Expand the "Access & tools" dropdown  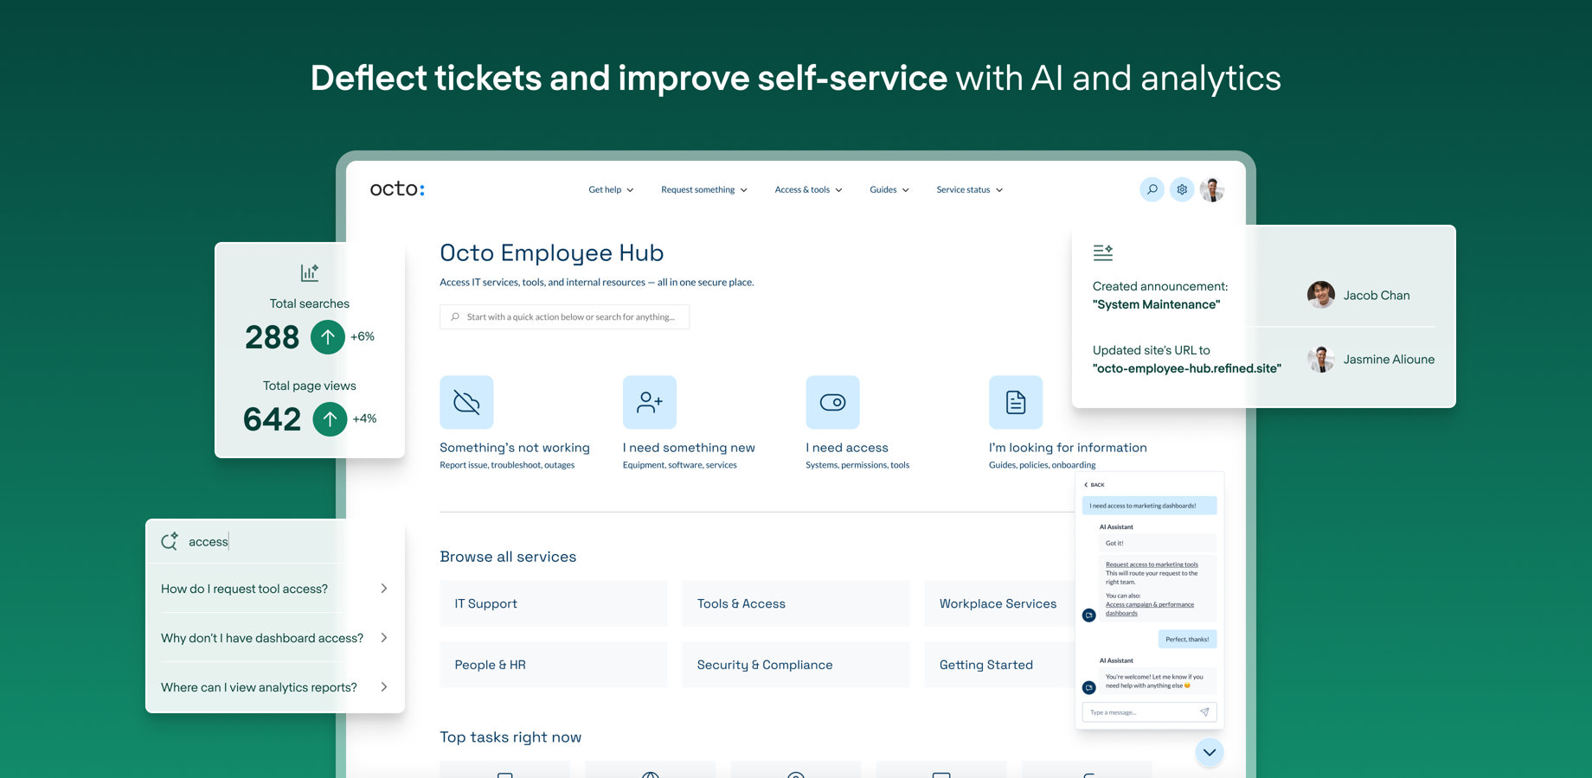click(807, 189)
